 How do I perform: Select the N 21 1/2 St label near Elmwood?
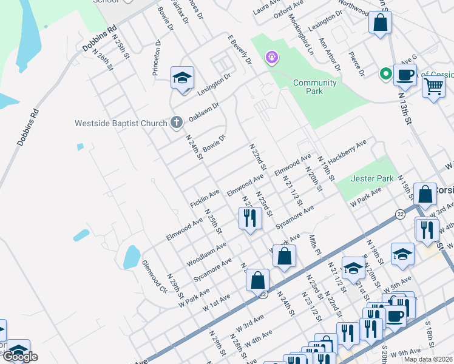(293, 190)
